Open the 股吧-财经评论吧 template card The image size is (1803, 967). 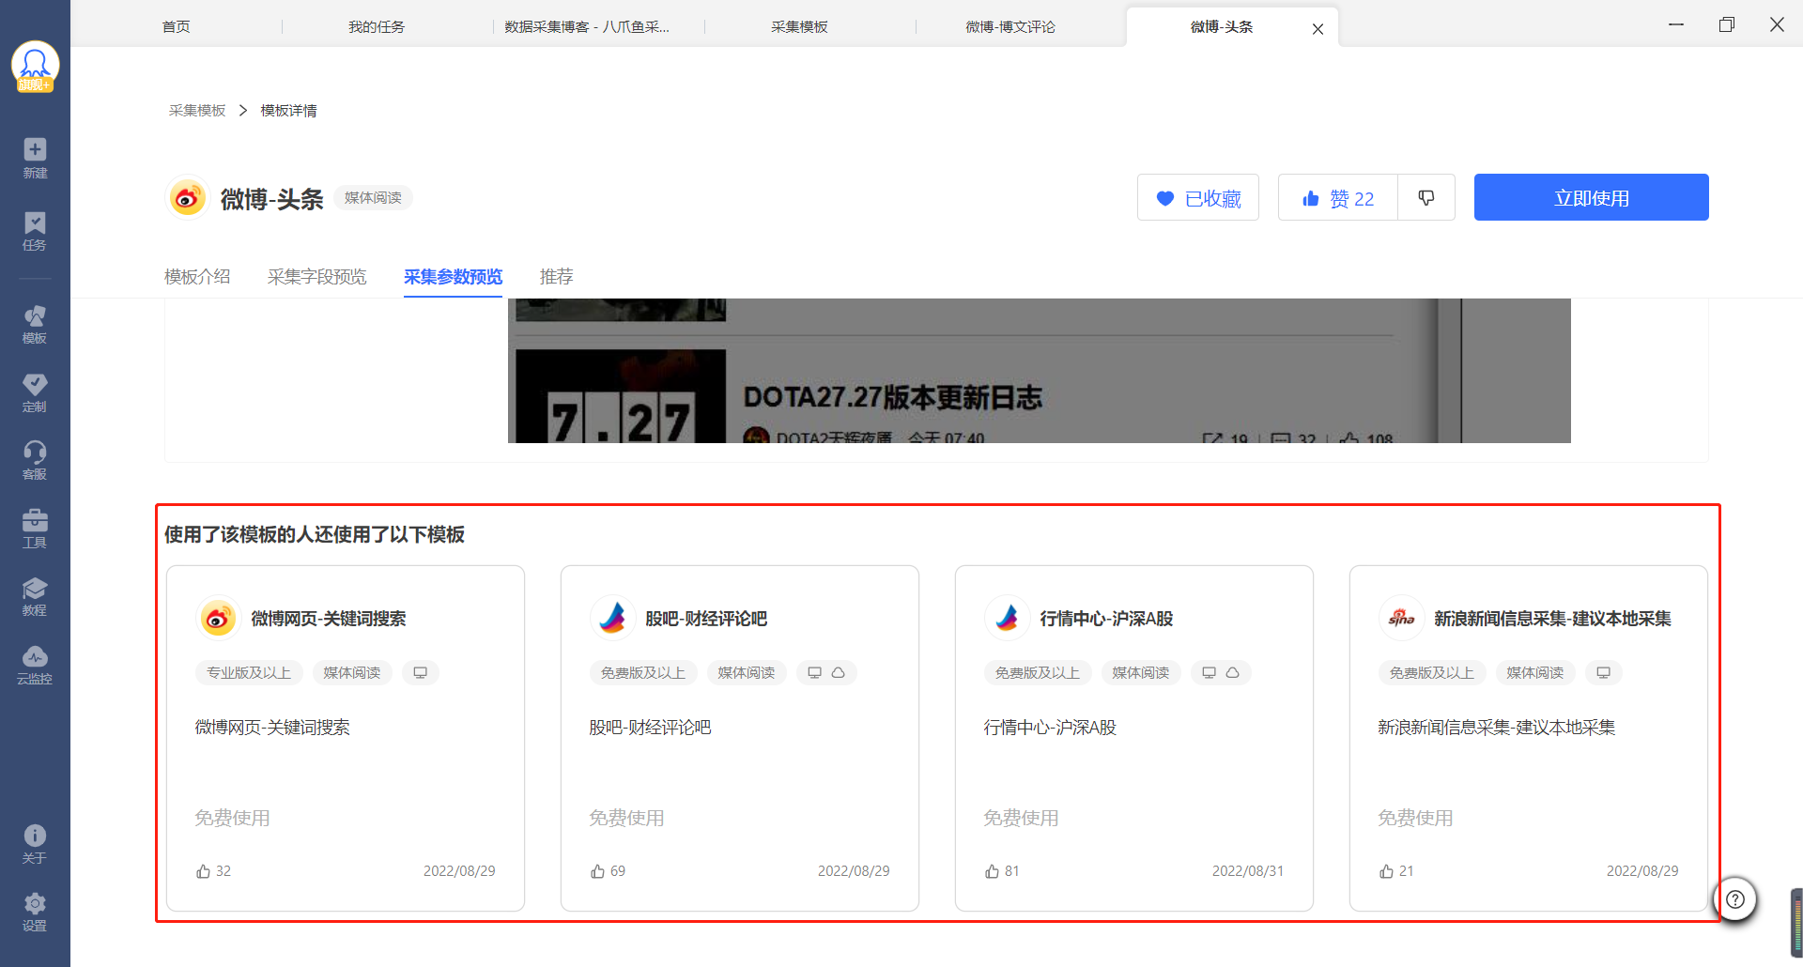[739, 737]
